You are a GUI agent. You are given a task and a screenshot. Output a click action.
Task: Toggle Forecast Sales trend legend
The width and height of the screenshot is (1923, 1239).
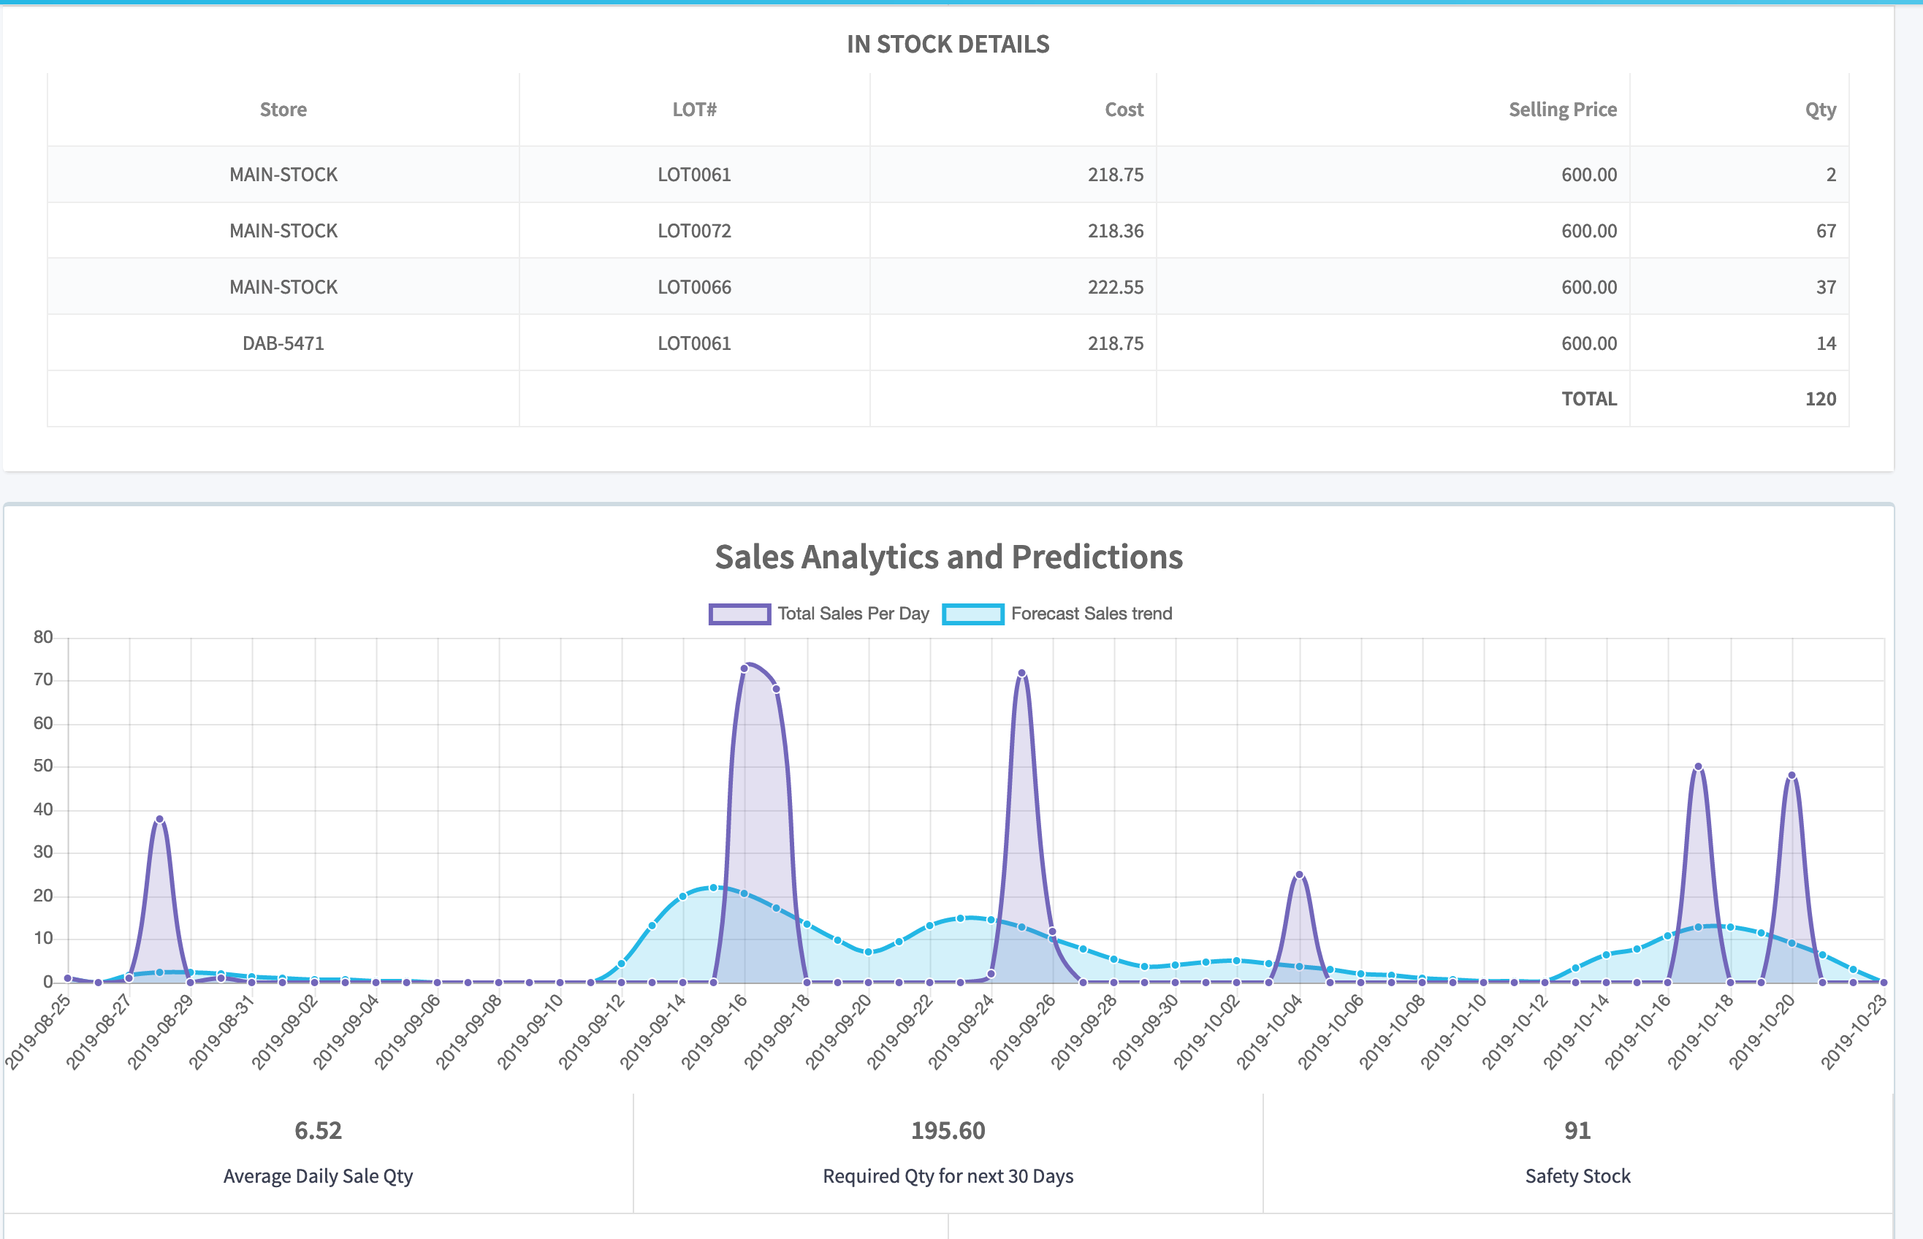click(1090, 614)
